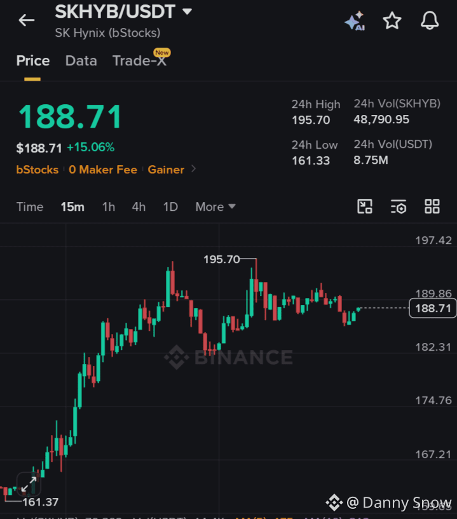Click the $188.71 dollar price text

39,148
